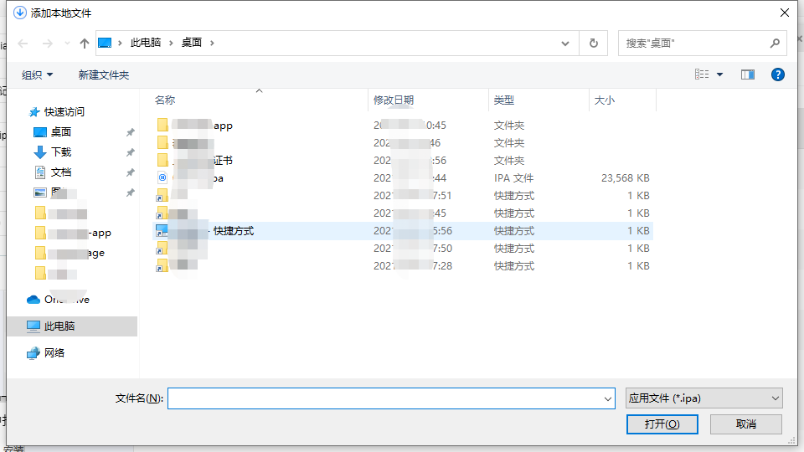
Task: Go up one folder level
Action: [x=84, y=44]
